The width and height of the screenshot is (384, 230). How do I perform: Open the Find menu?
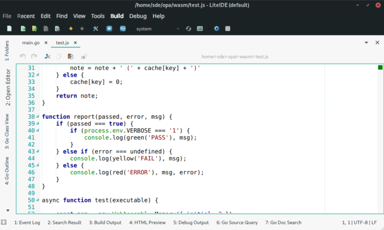tap(62, 16)
